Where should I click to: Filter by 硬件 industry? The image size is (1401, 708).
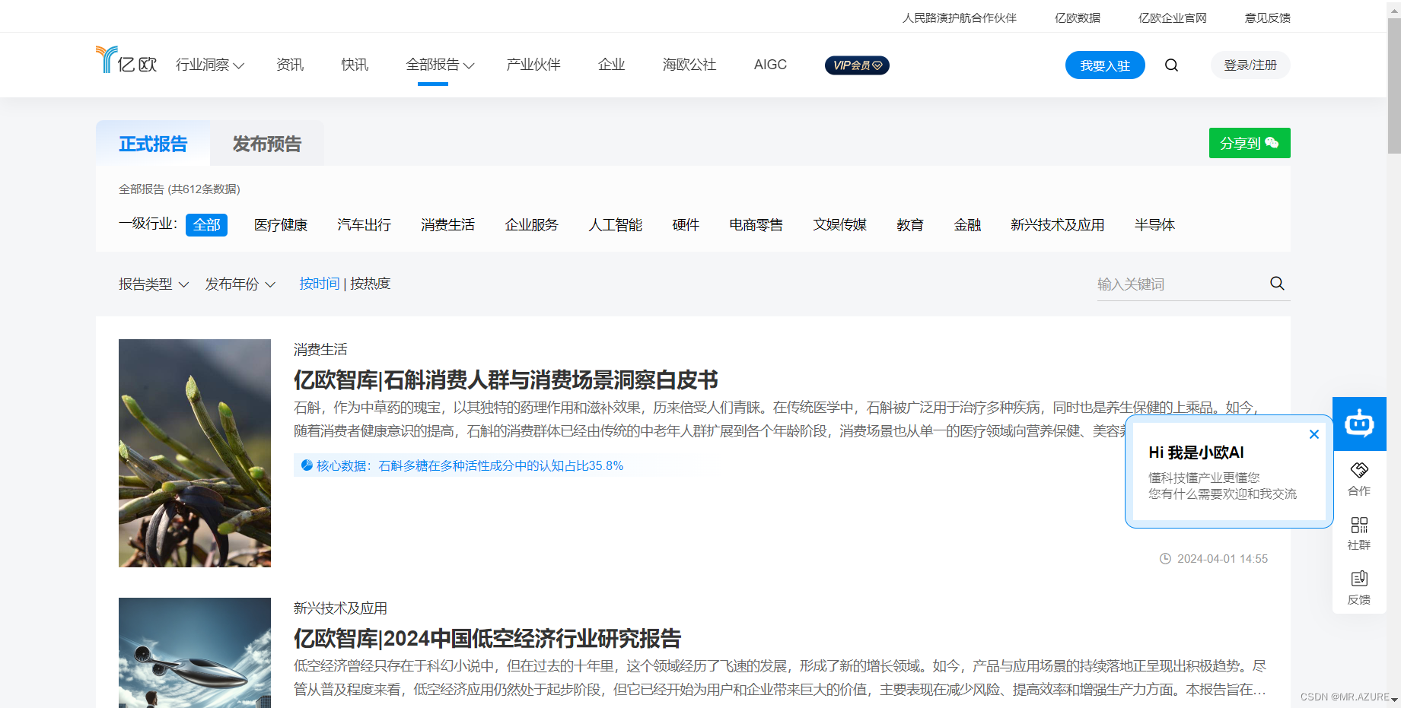tap(686, 225)
